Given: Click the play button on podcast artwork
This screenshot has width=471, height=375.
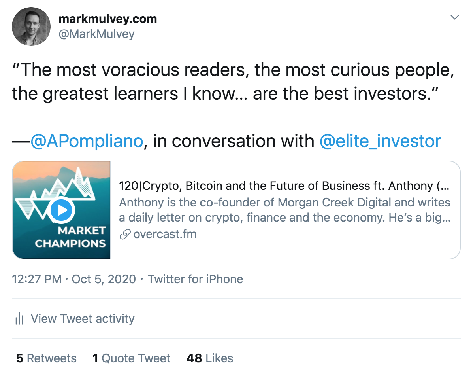Looking at the screenshot, I should point(61,210).
